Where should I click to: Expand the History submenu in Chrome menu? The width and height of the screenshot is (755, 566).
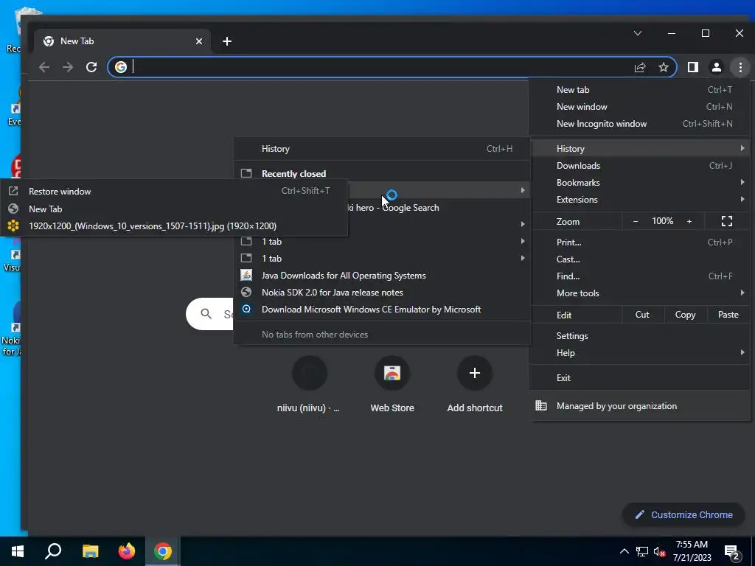[639, 149]
